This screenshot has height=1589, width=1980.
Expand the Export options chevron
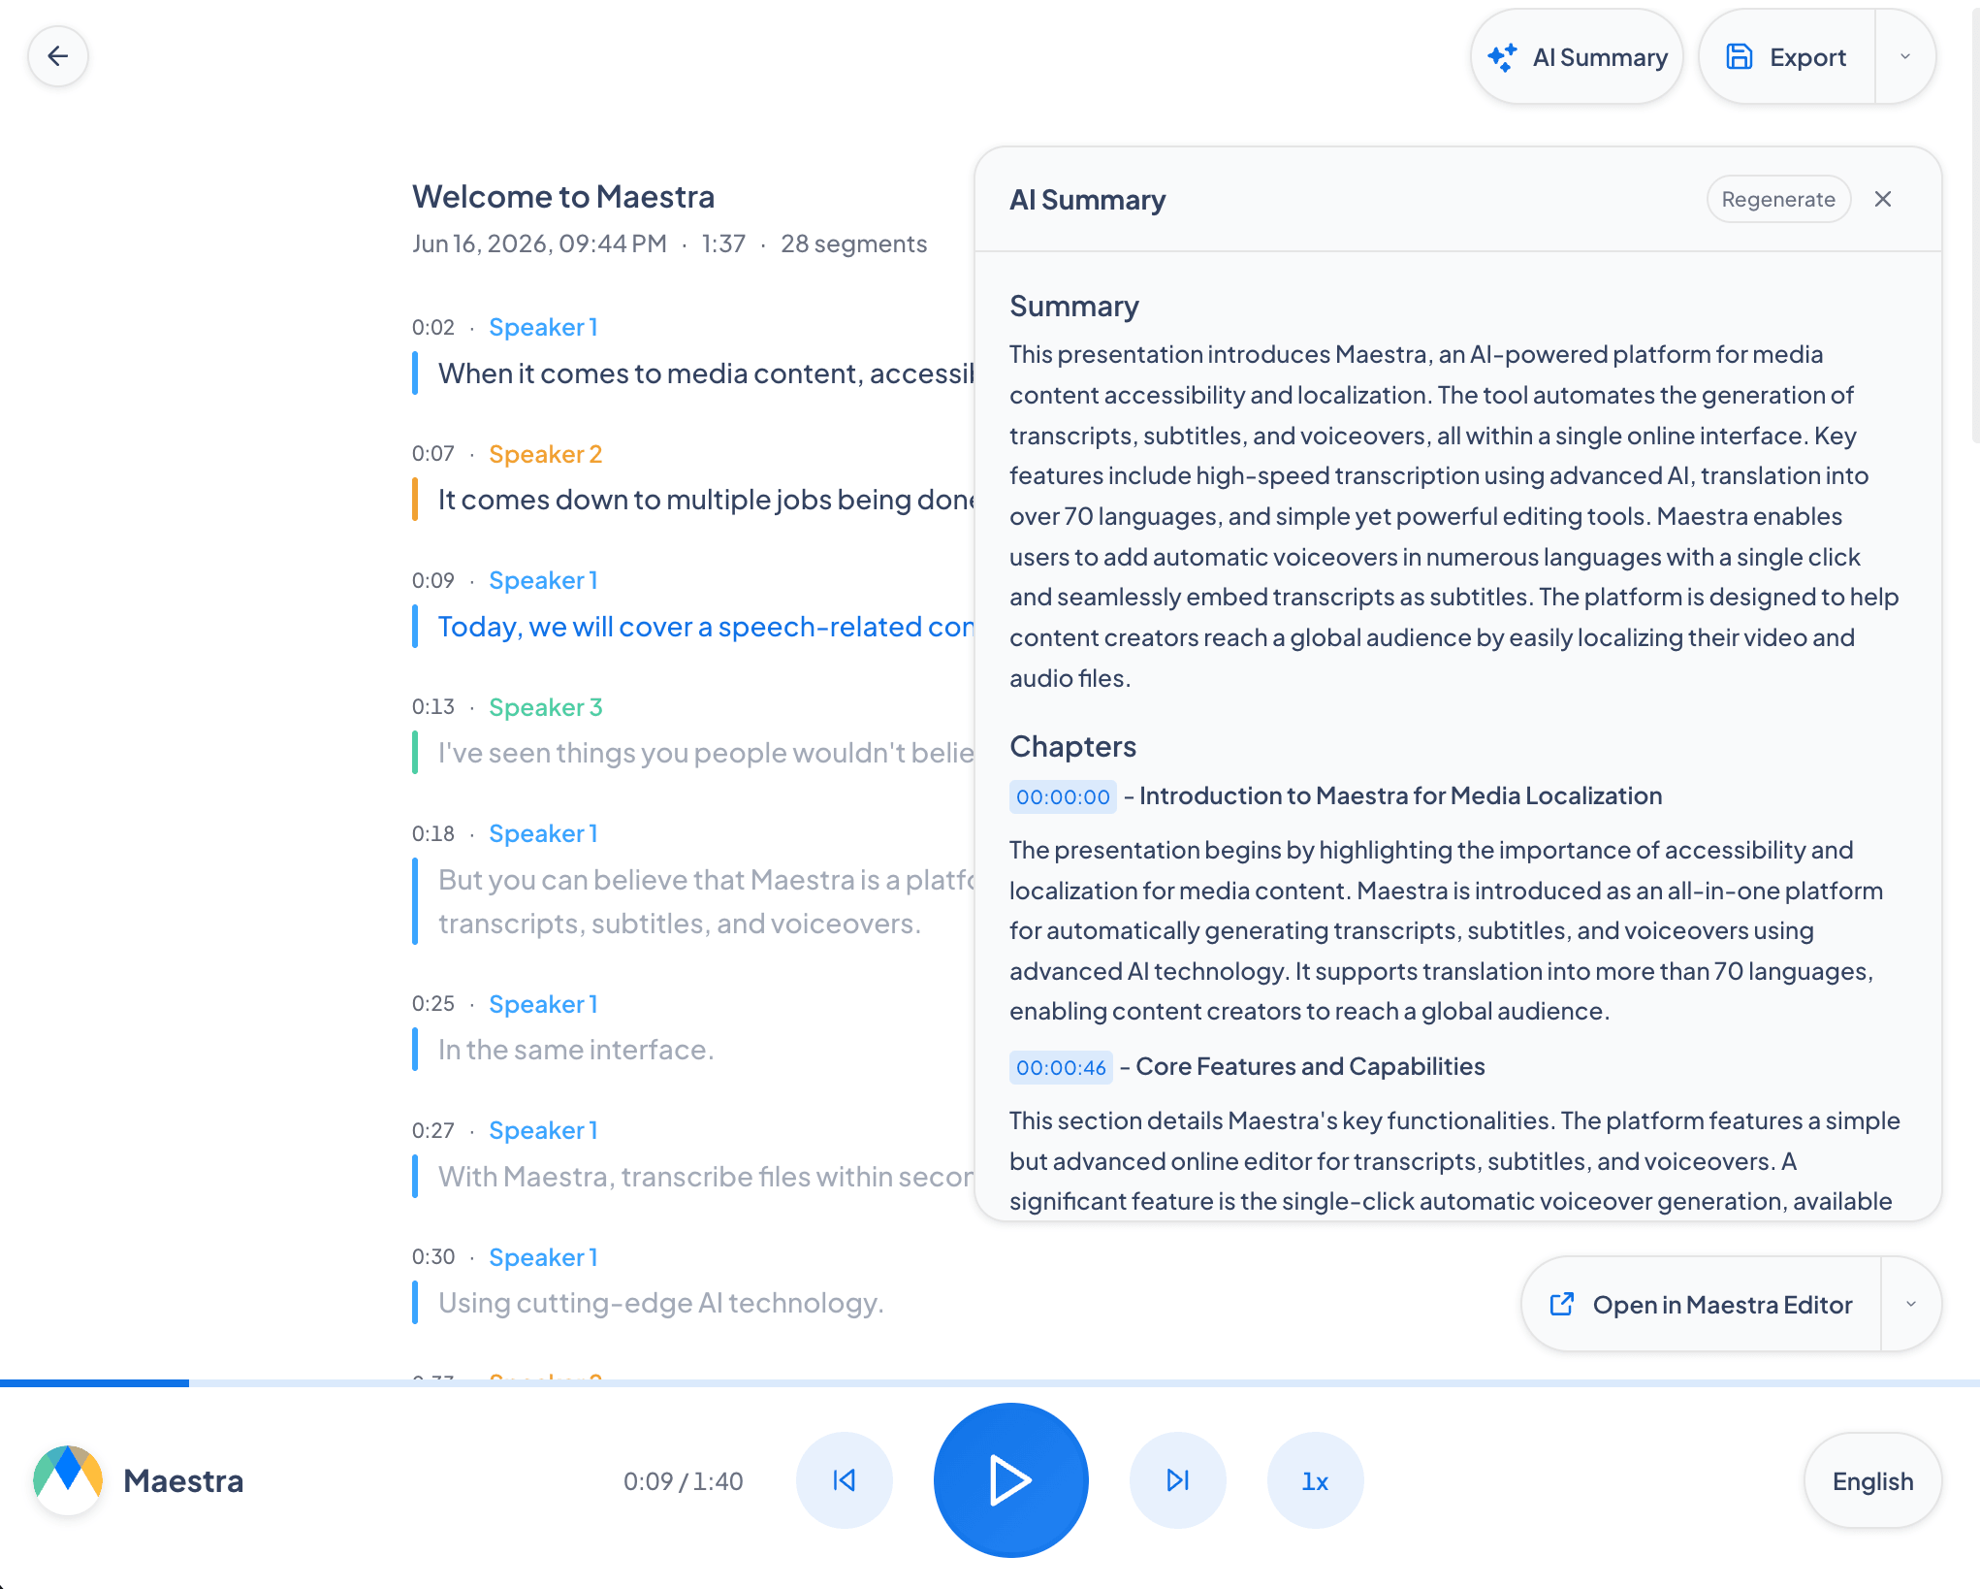tap(1905, 57)
